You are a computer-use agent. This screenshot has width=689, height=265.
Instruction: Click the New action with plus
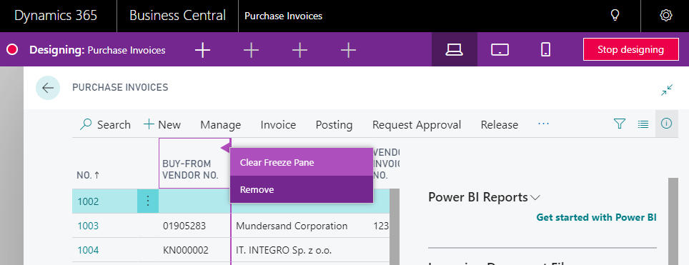pyautogui.click(x=162, y=125)
